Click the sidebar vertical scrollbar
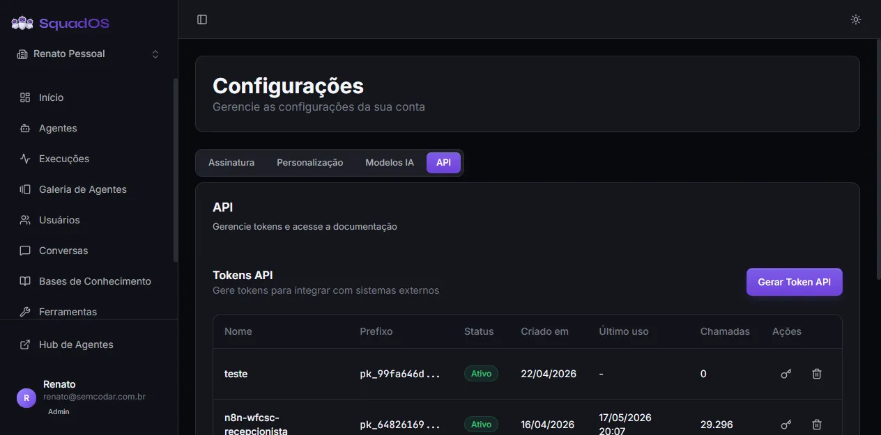 pyautogui.click(x=176, y=171)
